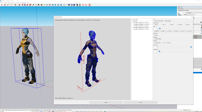Image resolution: width=202 pixels, height=112 pixels.
Task: Disable the Auto Zoom Extents checkbox
Action: (x=154, y=21)
